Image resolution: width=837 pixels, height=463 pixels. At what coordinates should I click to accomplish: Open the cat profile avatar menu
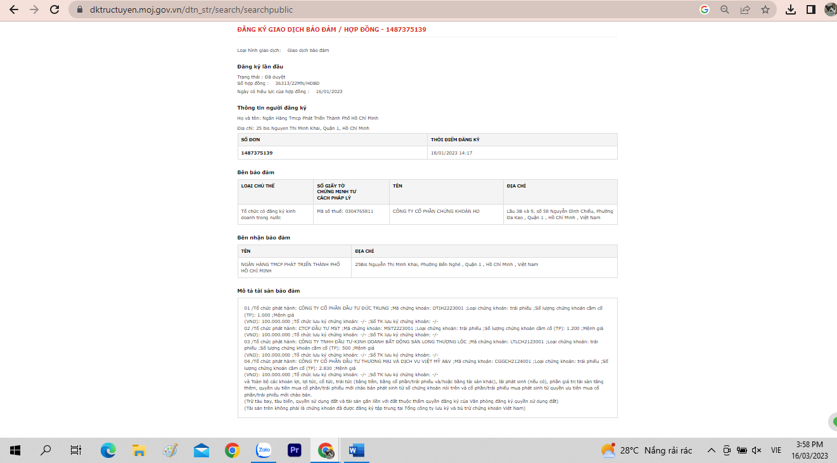click(x=831, y=10)
